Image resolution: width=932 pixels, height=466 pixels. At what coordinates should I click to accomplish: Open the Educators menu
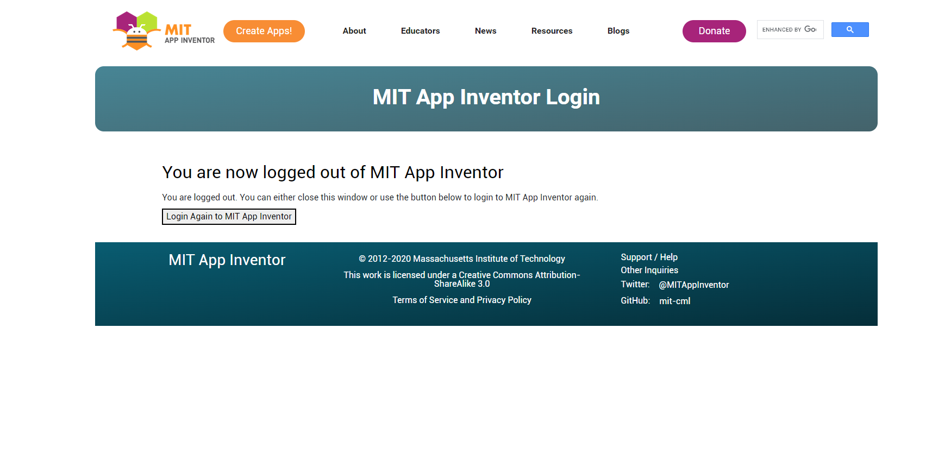tap(420, 31)
